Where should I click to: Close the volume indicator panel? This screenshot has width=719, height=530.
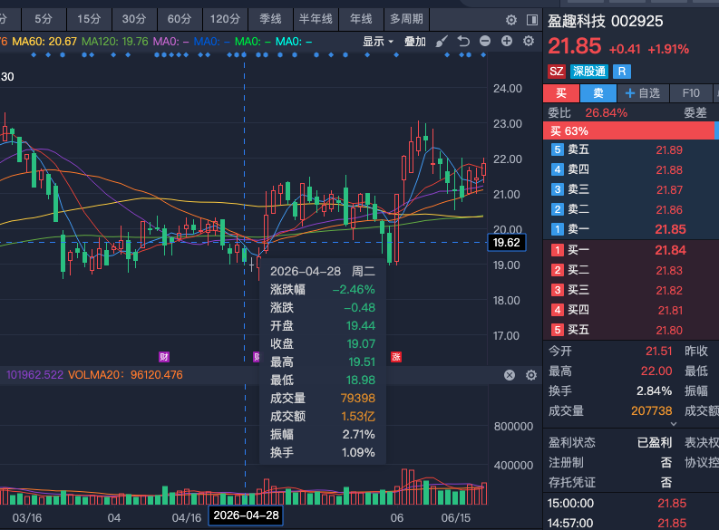click(510, 375)
